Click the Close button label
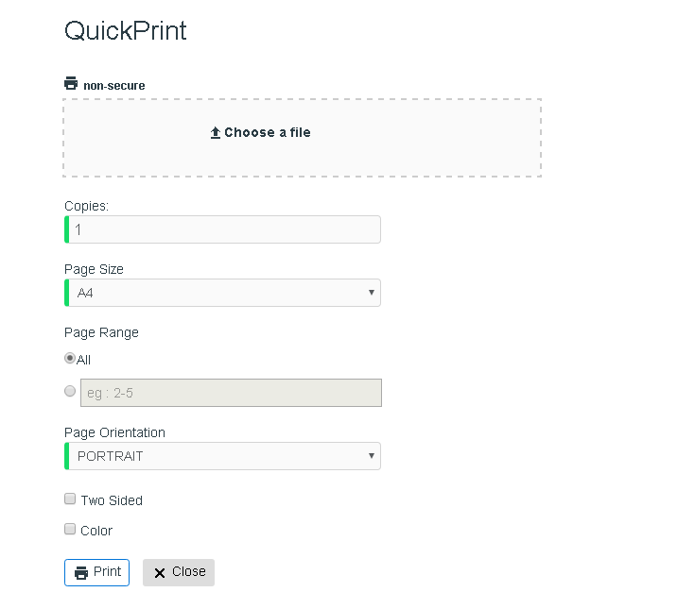 pos(189,572)
